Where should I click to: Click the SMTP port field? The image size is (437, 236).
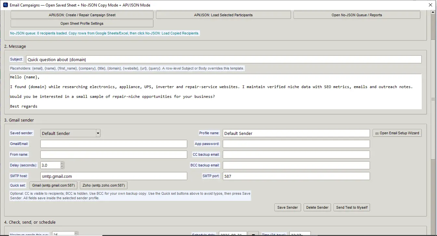click(296, 176)
